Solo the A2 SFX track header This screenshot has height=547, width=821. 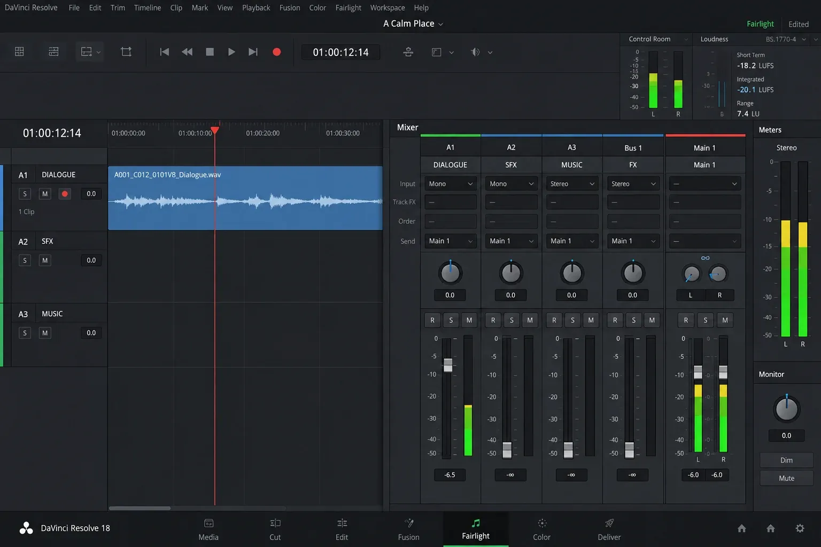[25, 260]
